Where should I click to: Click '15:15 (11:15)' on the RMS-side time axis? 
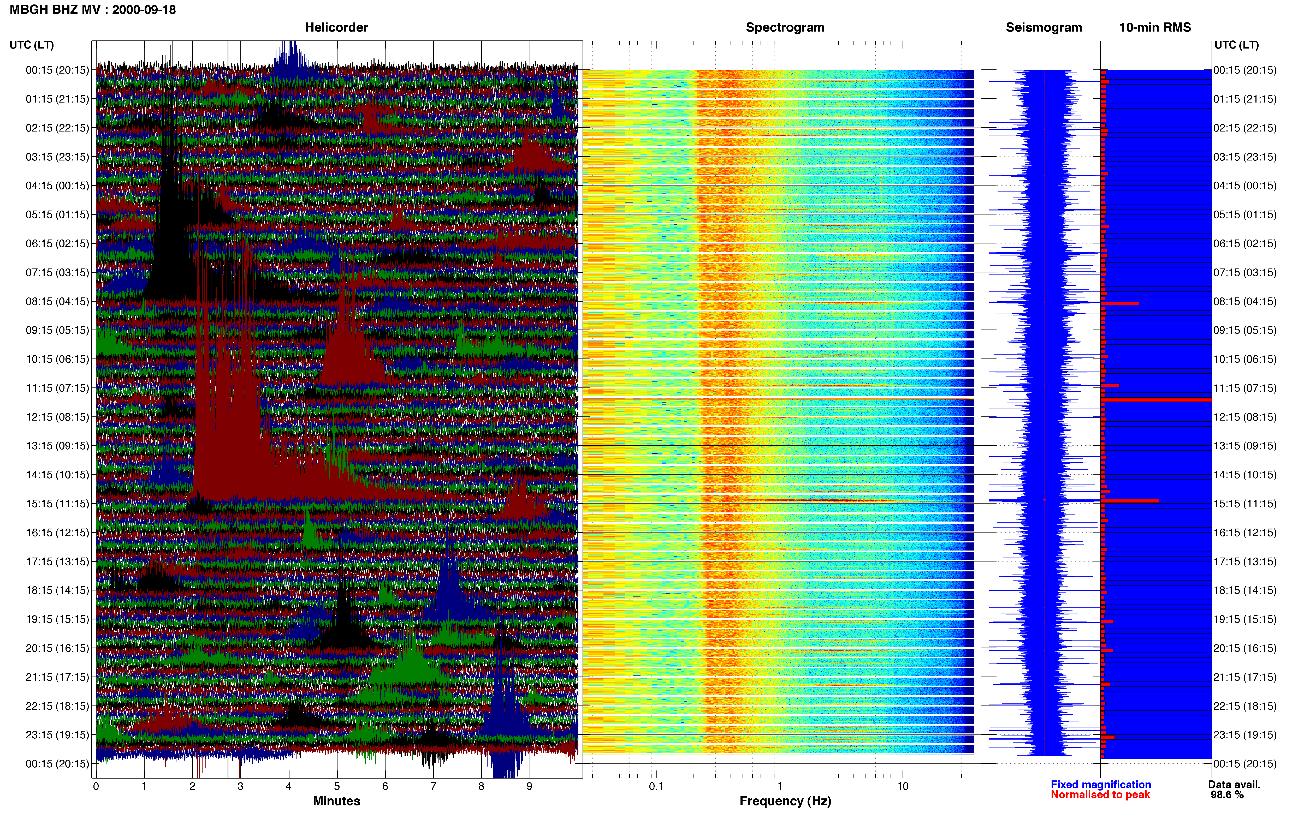point(1245,504)
